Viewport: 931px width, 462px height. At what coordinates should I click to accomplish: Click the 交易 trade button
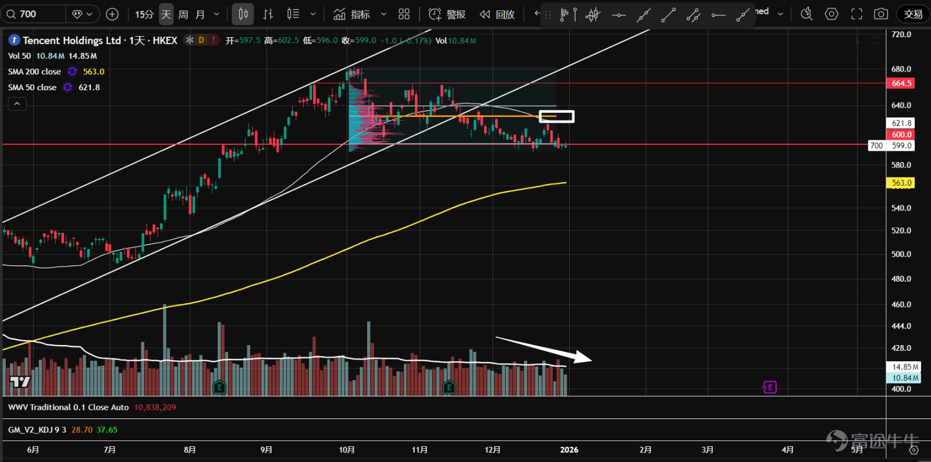[x=913, y=14]
